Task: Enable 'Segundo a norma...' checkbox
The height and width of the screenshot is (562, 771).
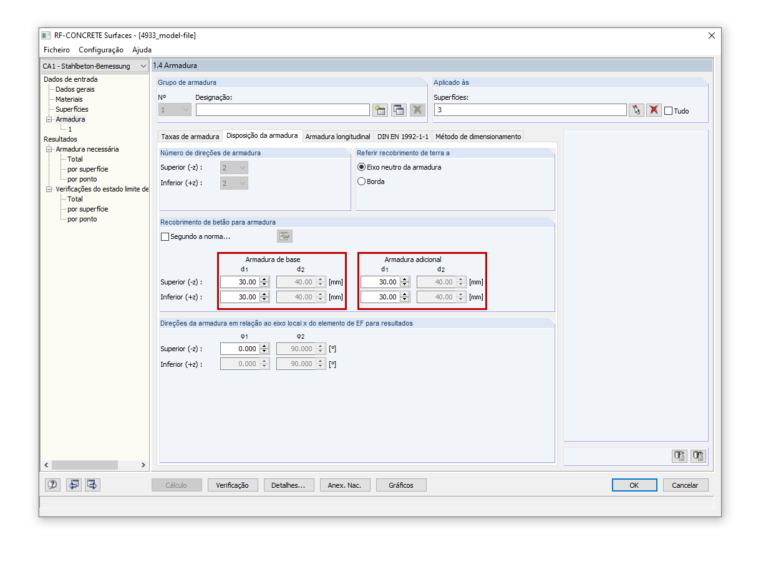Action: coord(165,236)
